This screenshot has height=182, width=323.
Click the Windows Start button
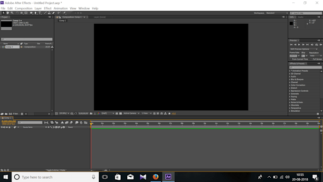6,177
